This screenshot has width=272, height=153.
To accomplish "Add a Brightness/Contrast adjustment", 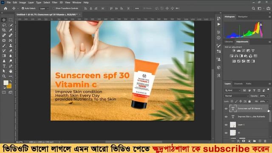I will point(234,51).
